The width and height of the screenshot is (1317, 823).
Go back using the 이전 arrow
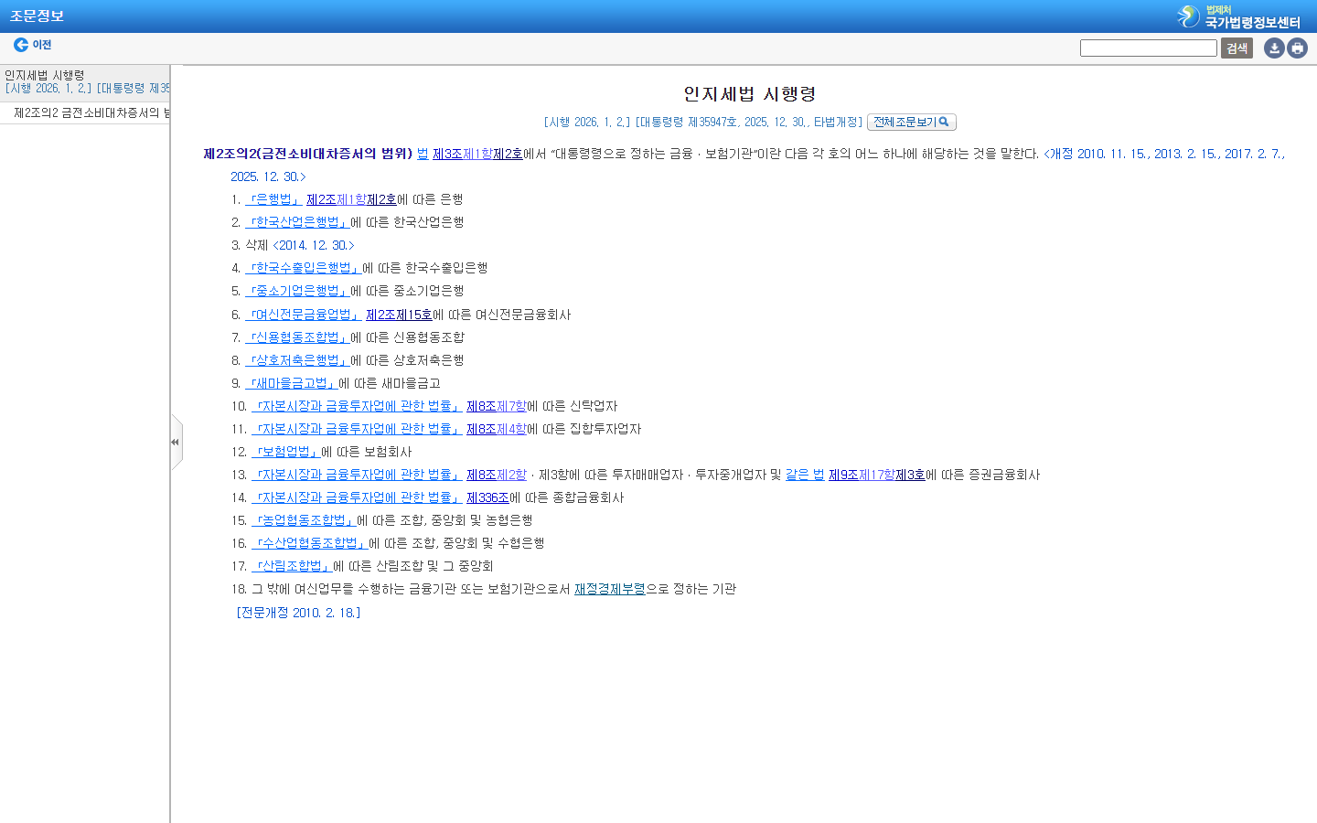tap(33, 45)
